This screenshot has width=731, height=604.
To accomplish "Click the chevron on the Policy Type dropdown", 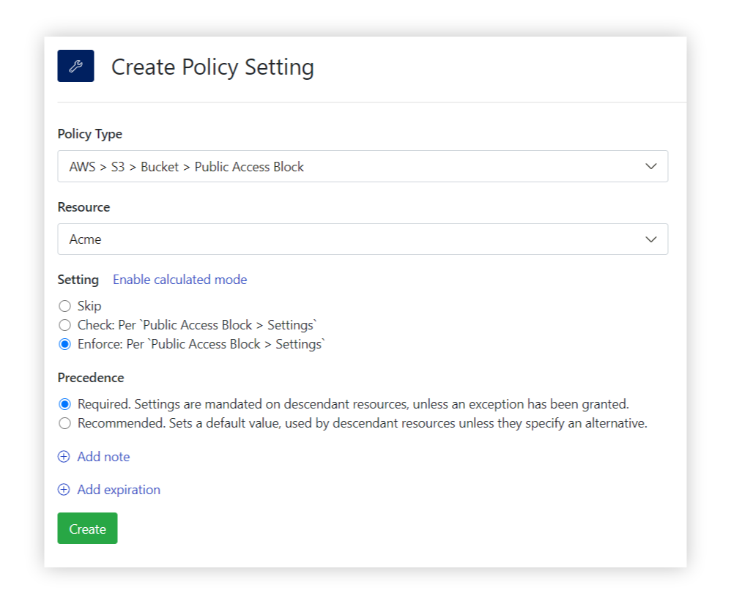I will (x=650, y=166).
